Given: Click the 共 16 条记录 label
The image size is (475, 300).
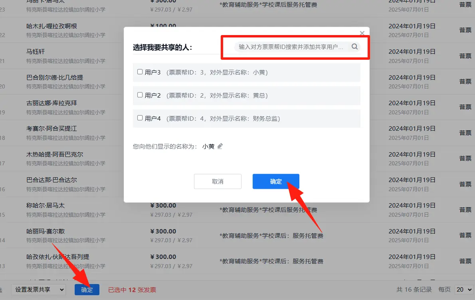Looking at the screenshot, I should click(x=414, y=290).
